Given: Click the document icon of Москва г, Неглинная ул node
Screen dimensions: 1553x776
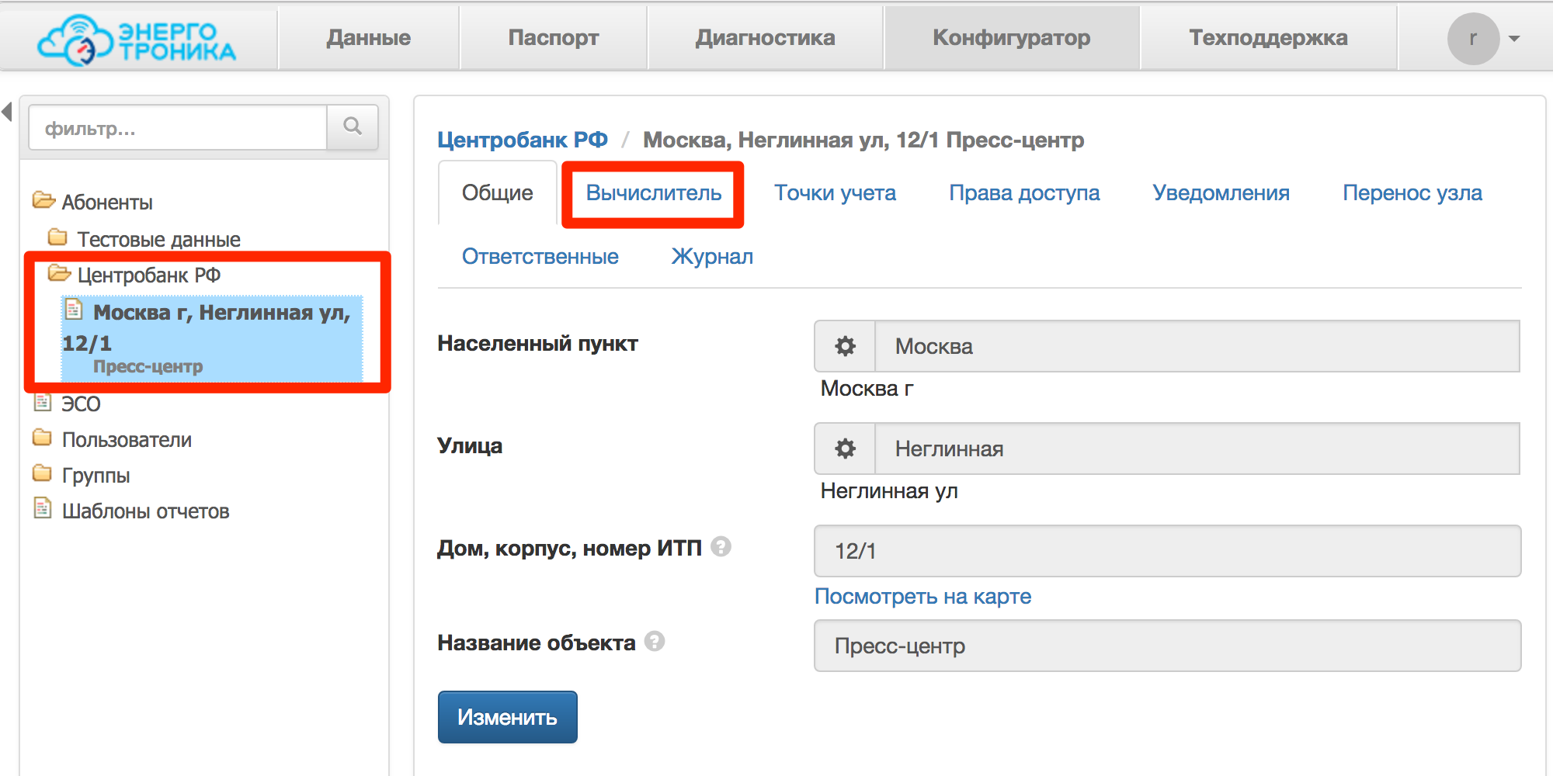Looking at the screenshot, I should coord(74,309).
